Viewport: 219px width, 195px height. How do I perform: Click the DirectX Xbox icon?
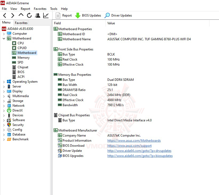9,110
